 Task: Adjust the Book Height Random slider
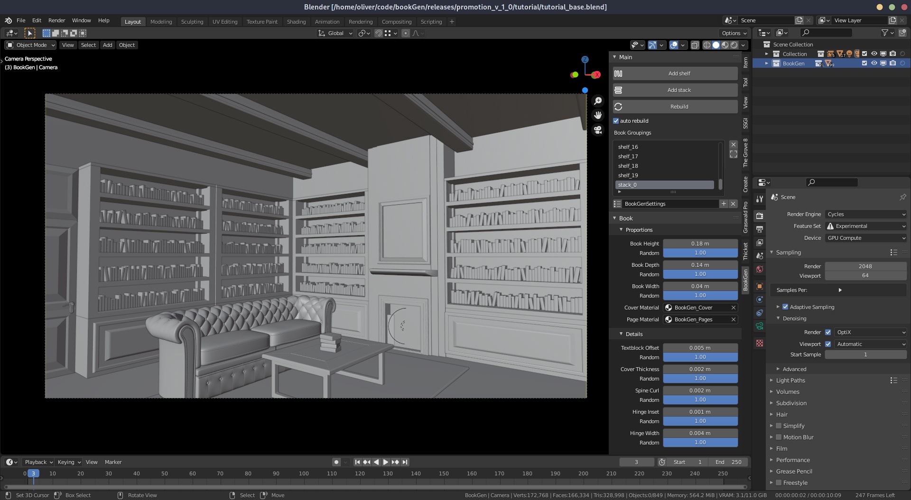tap(700, 253)
